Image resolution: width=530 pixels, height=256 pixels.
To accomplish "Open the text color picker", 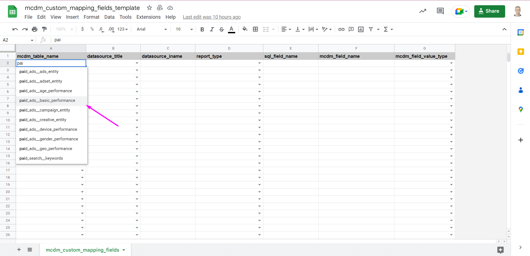I will point(231,29).
